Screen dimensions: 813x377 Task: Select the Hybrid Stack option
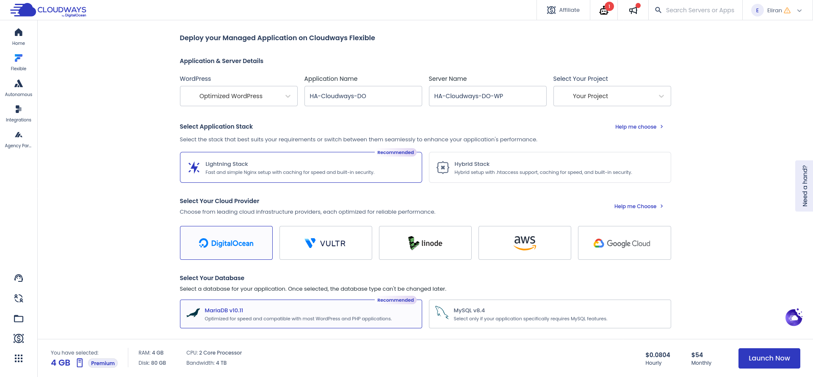point(550,168)
